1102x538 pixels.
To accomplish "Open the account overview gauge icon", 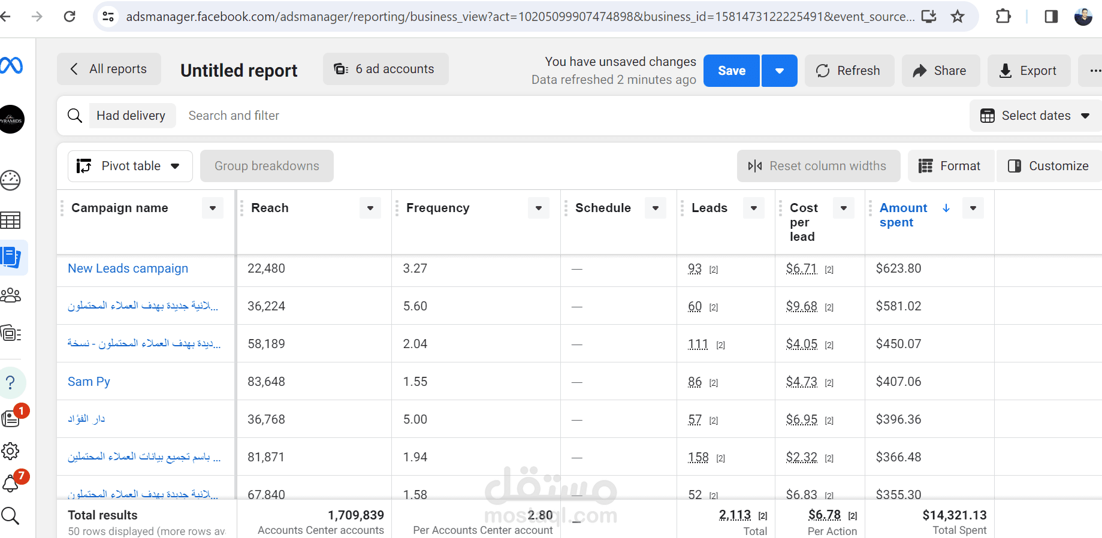I will 11,180.
